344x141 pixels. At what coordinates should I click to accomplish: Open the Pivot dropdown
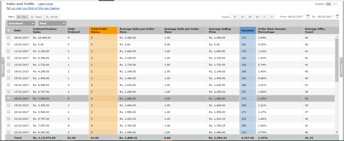pos(52,23)
